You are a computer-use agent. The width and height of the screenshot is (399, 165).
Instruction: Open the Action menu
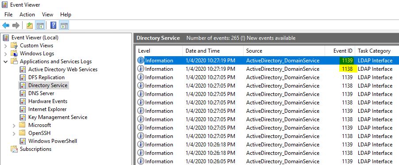[x=27, y=15]
